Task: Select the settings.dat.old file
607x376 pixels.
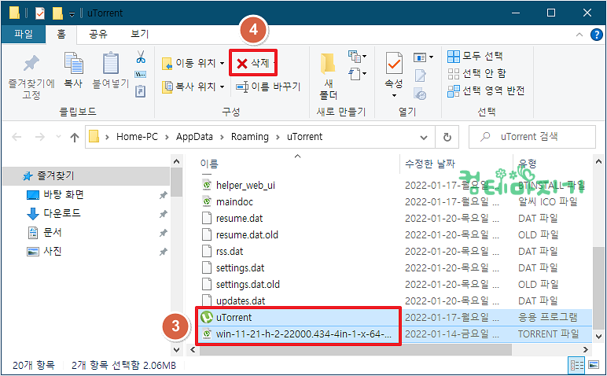Action: [x=248, y=285]
